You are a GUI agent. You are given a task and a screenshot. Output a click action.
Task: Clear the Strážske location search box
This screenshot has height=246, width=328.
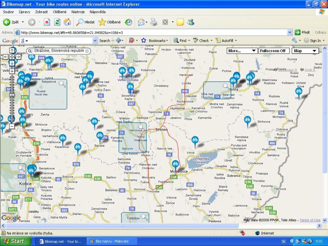pyautogui.click(x=87, y=51)
